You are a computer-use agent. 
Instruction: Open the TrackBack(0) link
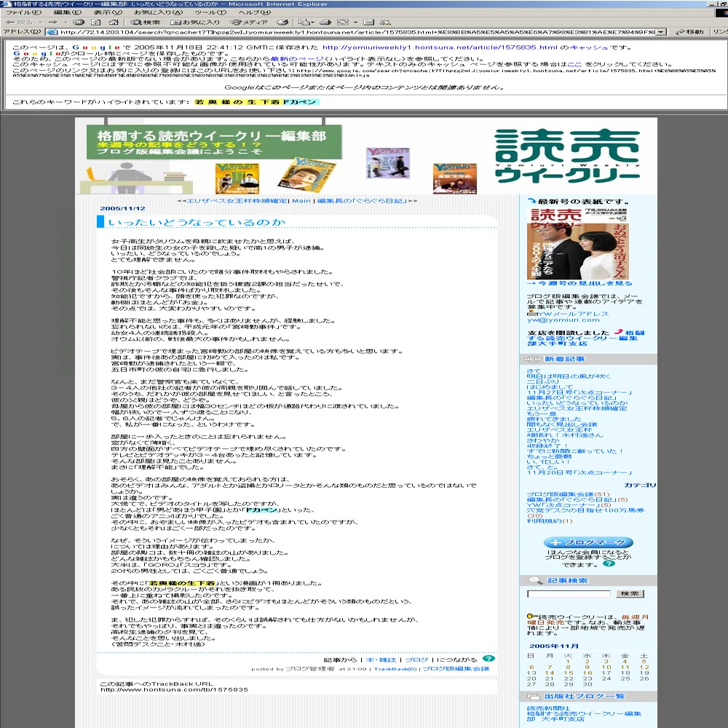(x=395, y=668)
